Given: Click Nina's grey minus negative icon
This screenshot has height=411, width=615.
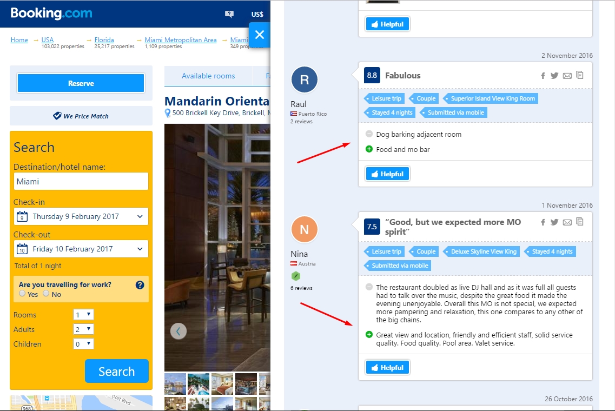Looking at the screenshot, I should coord(369,287).
